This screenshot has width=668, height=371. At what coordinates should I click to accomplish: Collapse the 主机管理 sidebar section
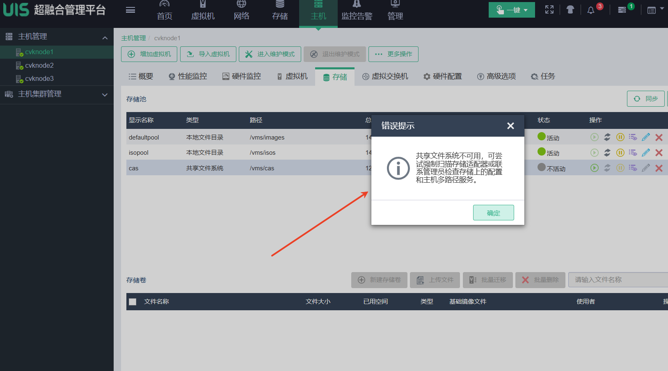[x=105, y=38]
